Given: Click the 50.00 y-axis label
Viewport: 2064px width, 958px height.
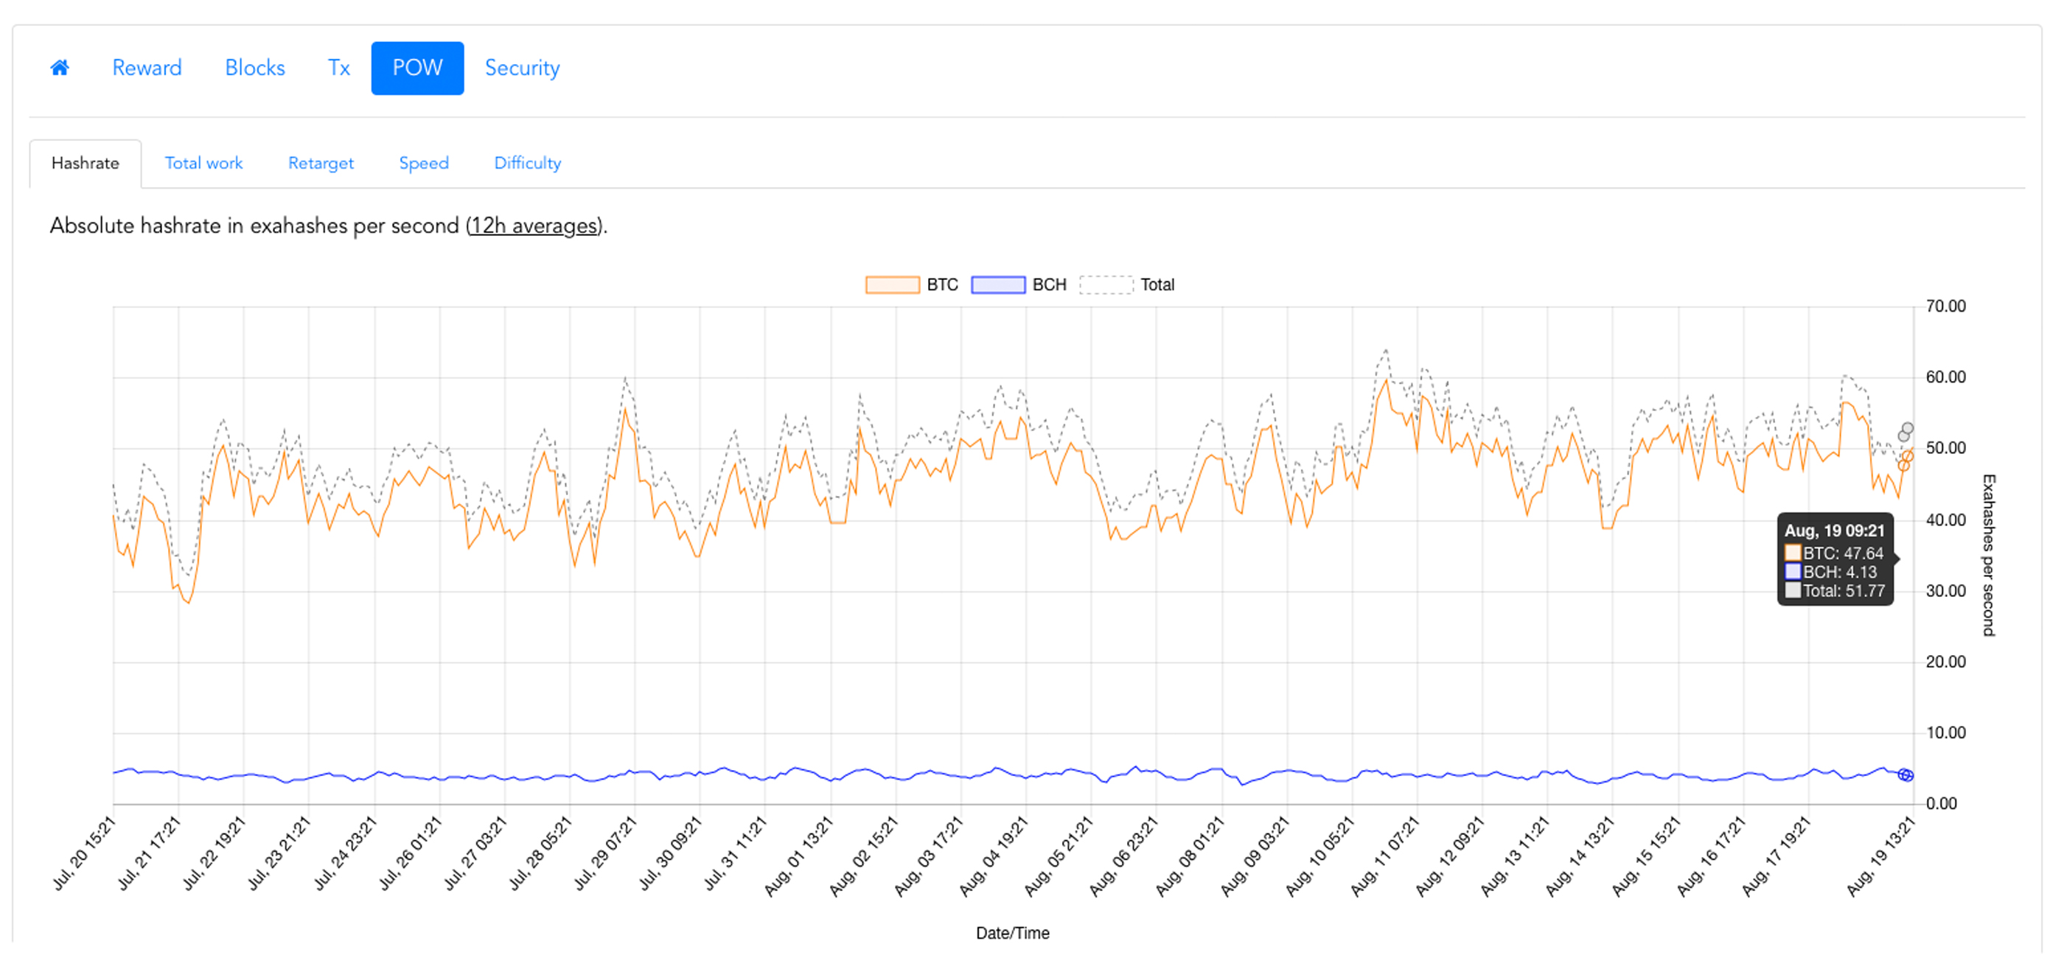Looking at the screenshot, I should tap(1945, 449).
